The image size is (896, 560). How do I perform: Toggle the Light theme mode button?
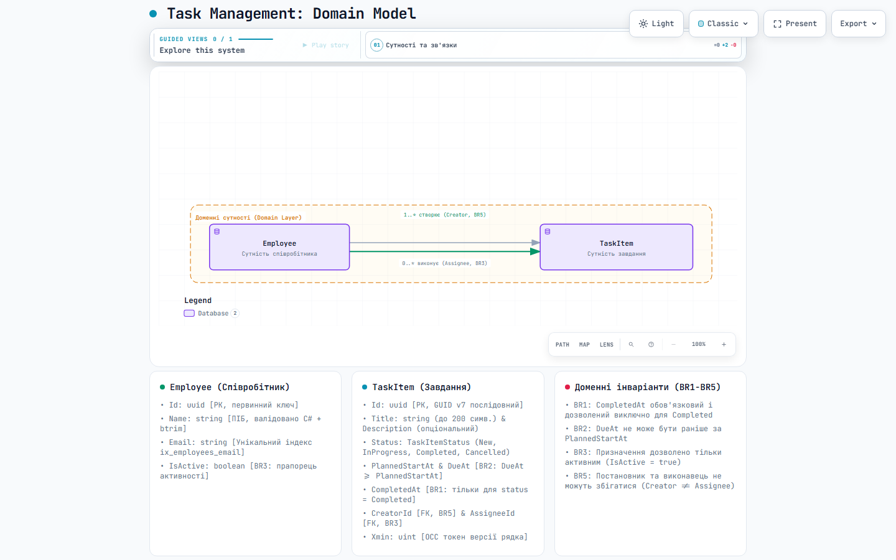(656, 24)
